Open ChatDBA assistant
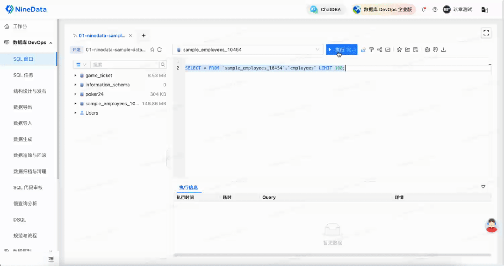Image resolution: width=504 pixels, height=266 pixels. [325, 10]
